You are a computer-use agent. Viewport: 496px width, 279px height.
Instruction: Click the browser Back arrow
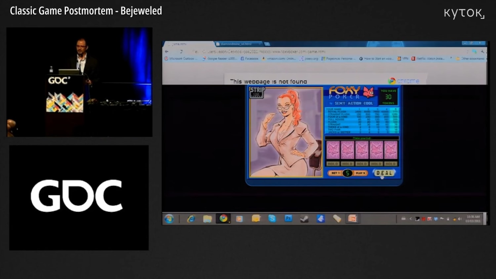pyautogui.click(x=167, y=52)
